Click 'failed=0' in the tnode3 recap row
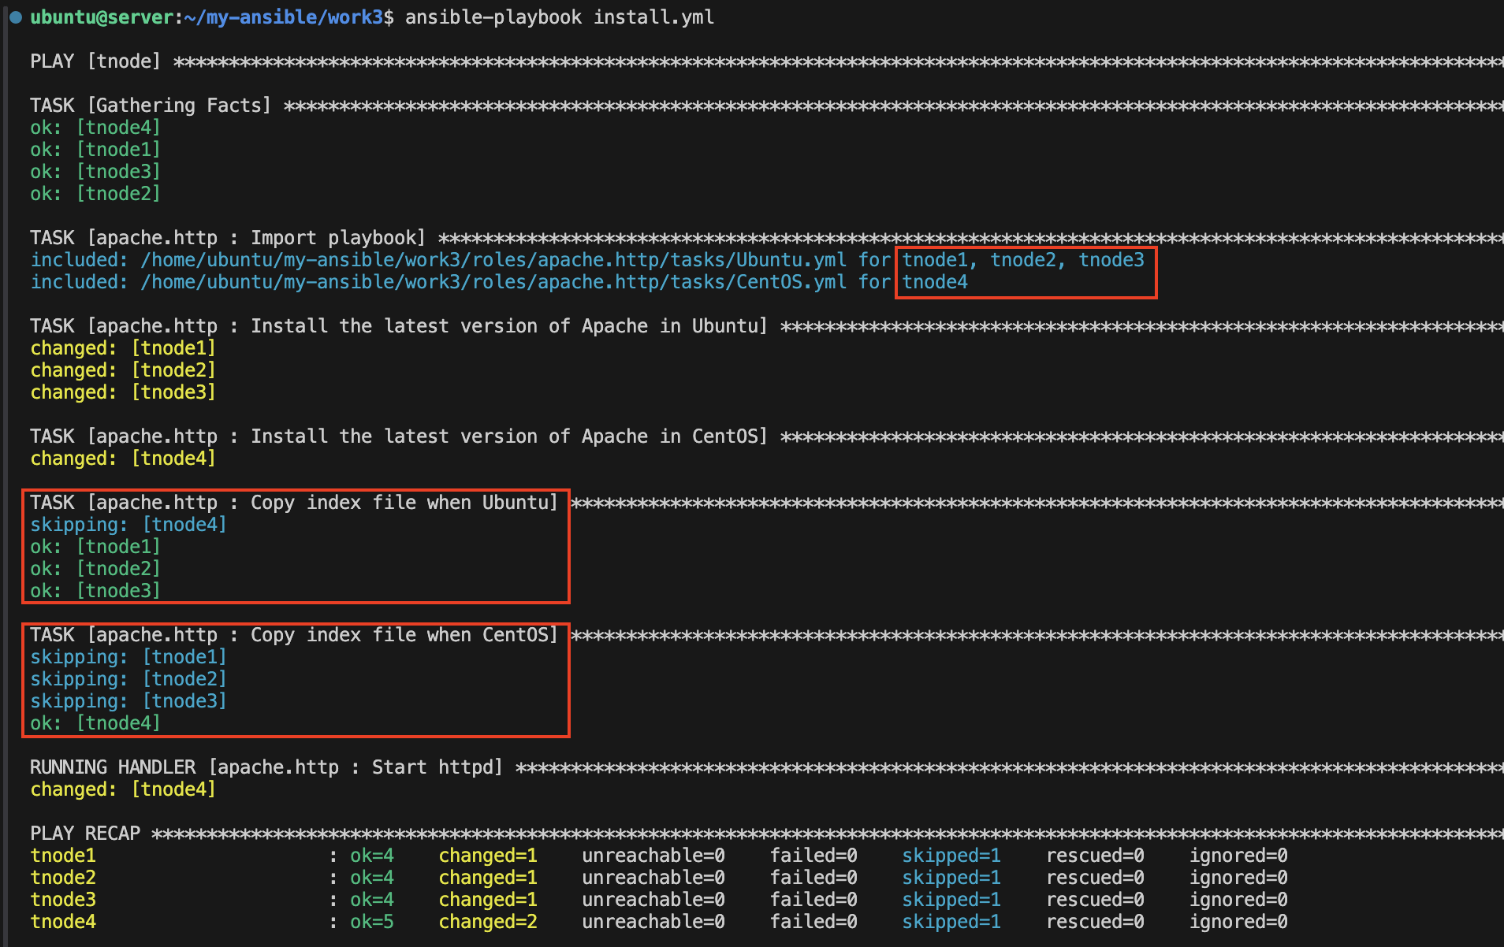This screenshot has width=1504, height=947. tap(813, 900)
